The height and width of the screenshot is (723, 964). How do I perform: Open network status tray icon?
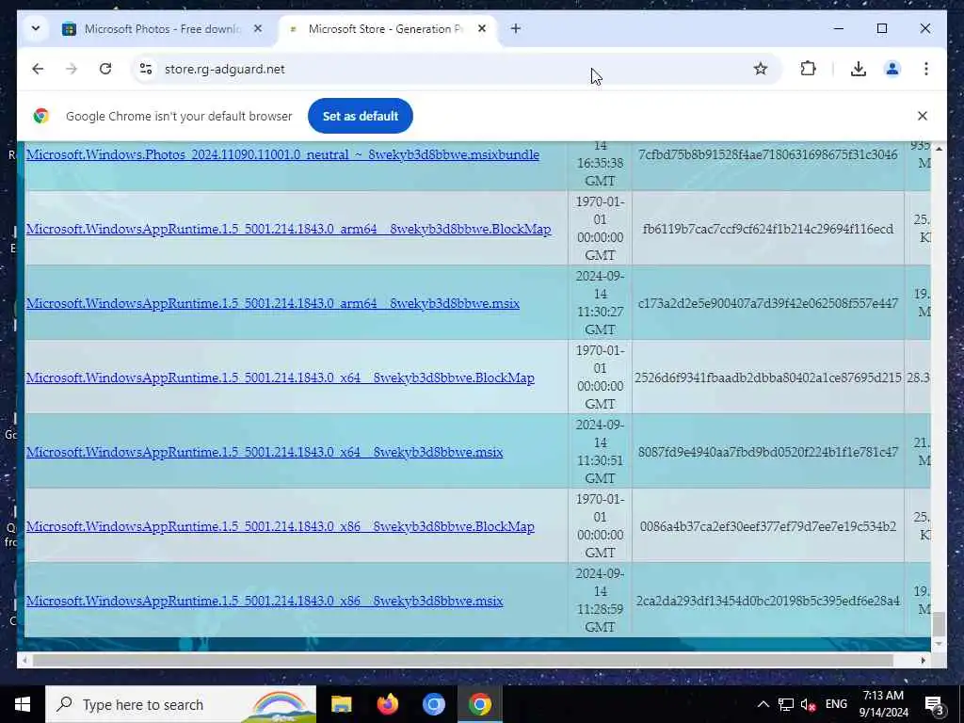pyautogui.click(x=786, y=704)
